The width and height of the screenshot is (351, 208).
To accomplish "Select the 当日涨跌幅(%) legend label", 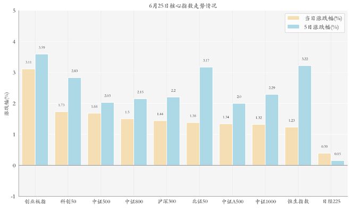I will (x=323, y=19).
